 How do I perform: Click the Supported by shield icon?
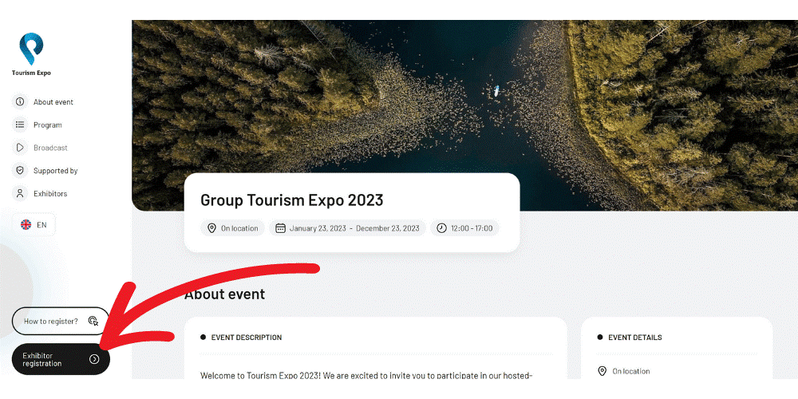coord(20,171)
